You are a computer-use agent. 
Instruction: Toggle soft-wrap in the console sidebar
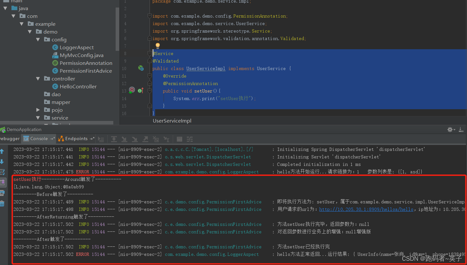[3, 172]
